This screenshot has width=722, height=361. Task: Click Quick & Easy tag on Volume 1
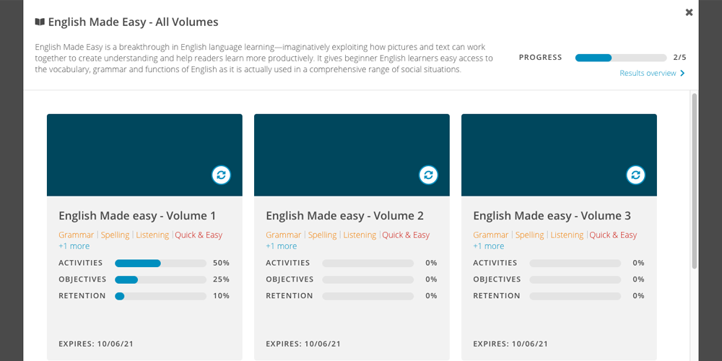(199, 235)
